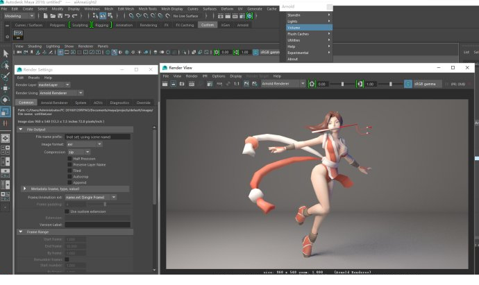Open the Render Layer masterLayer dropdown
Screen dimensions: 479x285
[x=54, y=85]
